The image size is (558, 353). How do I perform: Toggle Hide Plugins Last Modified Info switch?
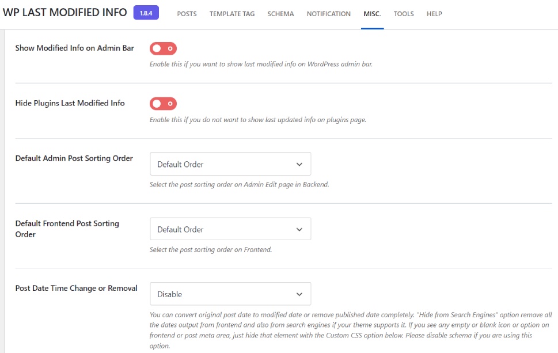pyautogui.click(x=163, y=104)
